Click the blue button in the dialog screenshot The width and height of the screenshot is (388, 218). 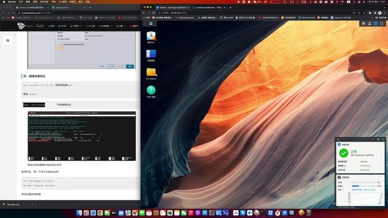[130, 66]
